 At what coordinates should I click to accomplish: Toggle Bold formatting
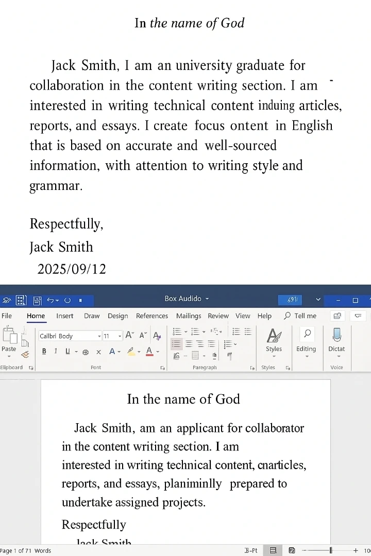click(x=44, y=352)
